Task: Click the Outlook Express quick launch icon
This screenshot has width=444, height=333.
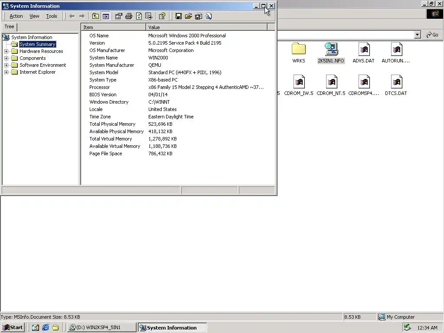Action: (55, 328)
